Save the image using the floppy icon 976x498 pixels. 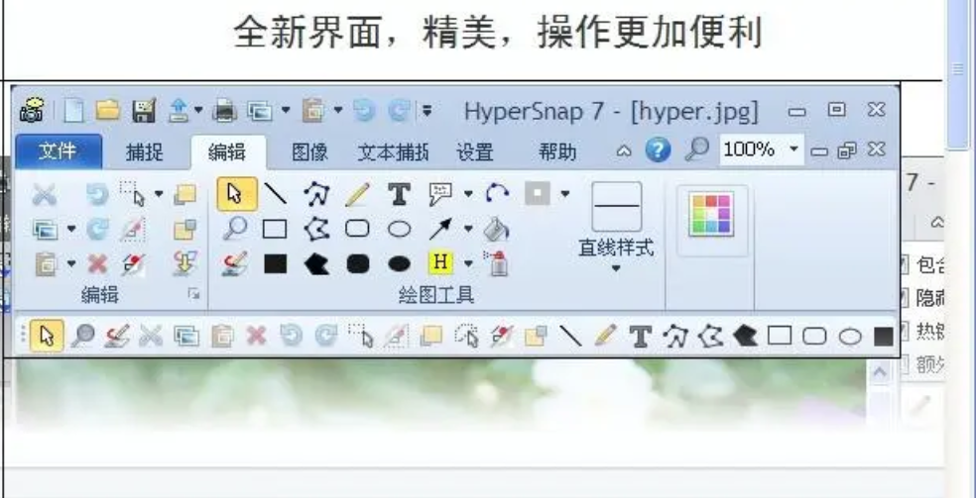click(145, 111)
